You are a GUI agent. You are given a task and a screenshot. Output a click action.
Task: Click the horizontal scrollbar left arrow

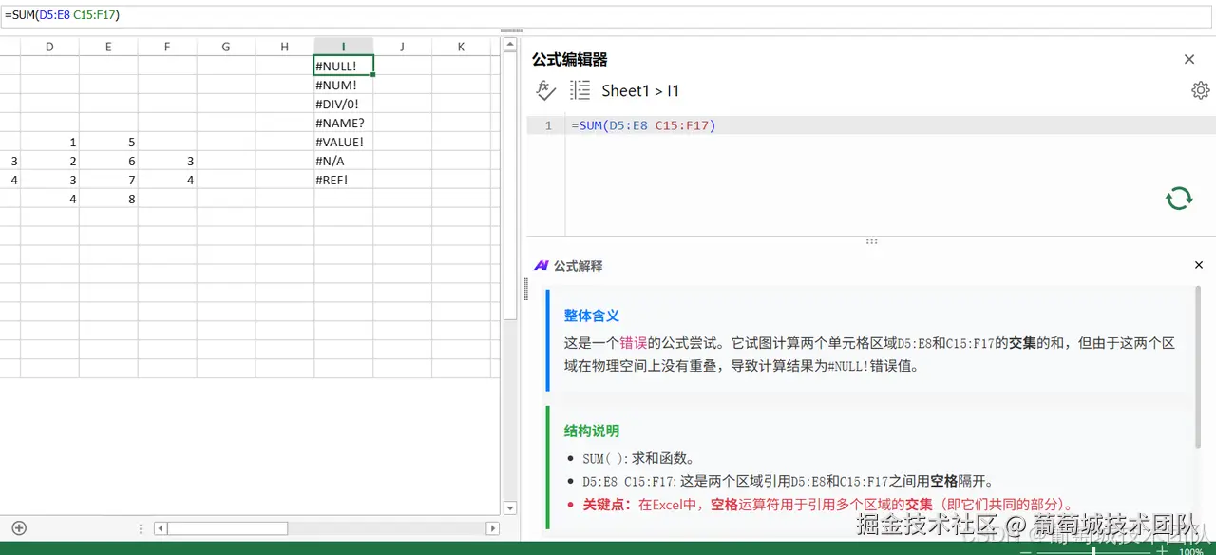[161, 528]
